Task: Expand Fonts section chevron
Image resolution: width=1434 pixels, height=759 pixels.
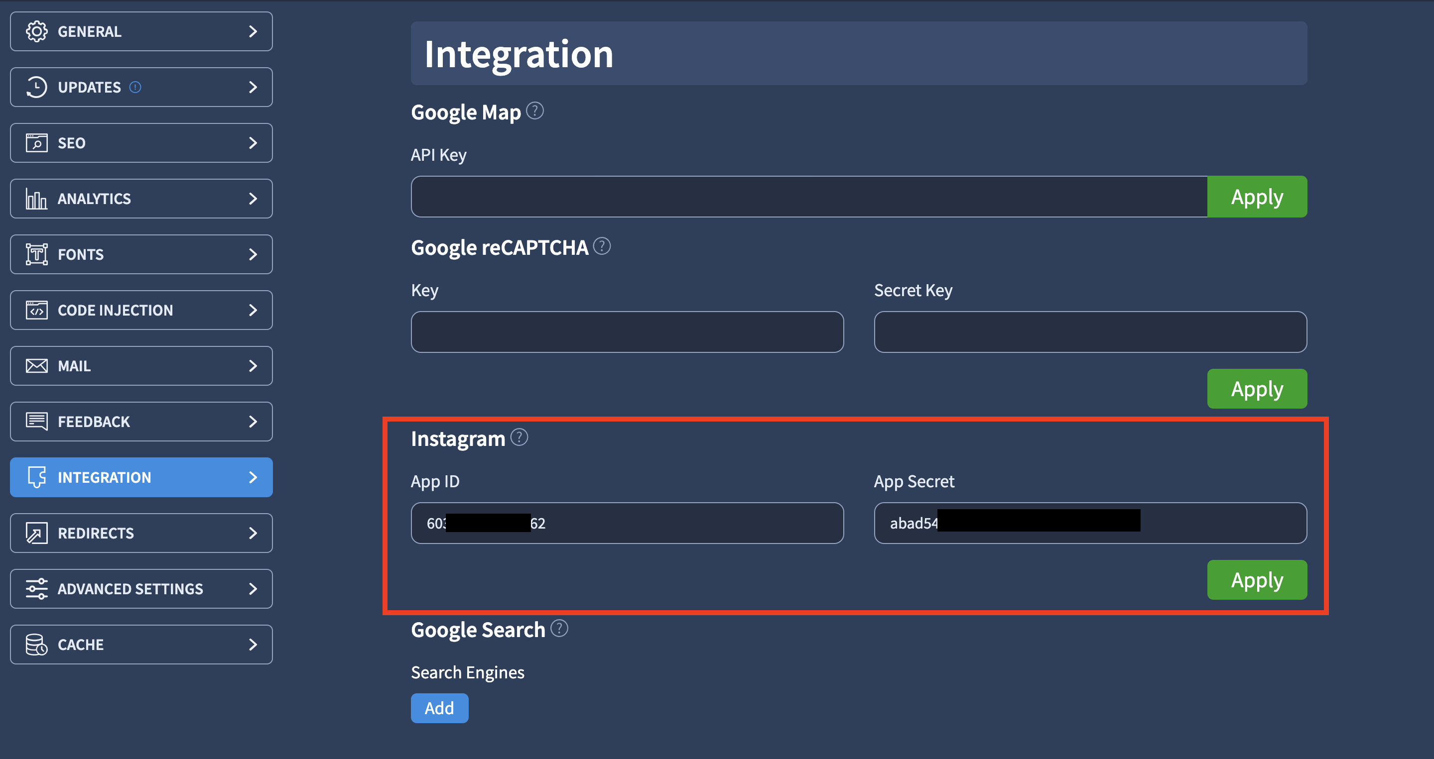Action: point(253,254)
